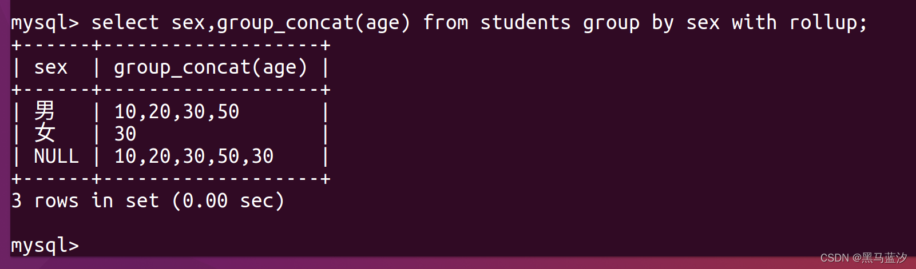916x269 pixels.
Task: Click the single value 30 in the 女 row
Action: click(x=125, y=134)
